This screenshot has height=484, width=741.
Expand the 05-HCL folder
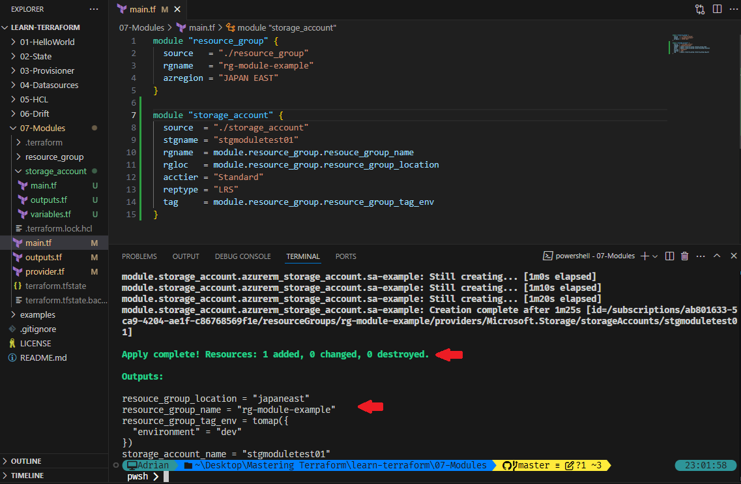(13, 99)
